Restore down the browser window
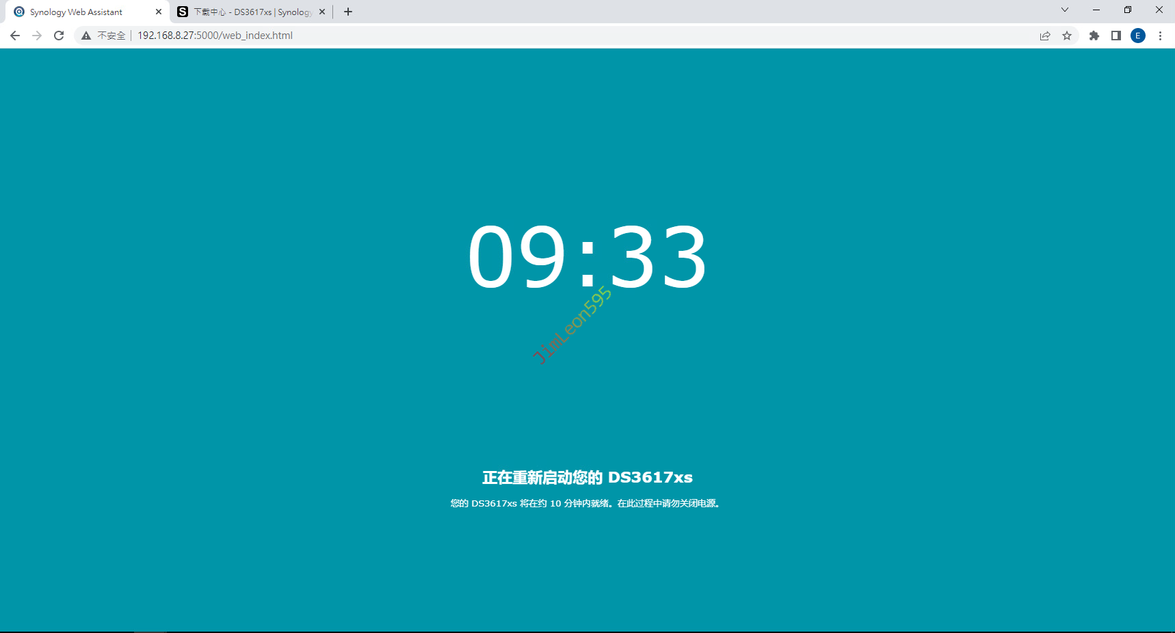1175x633 pixels. [1128, 10]
